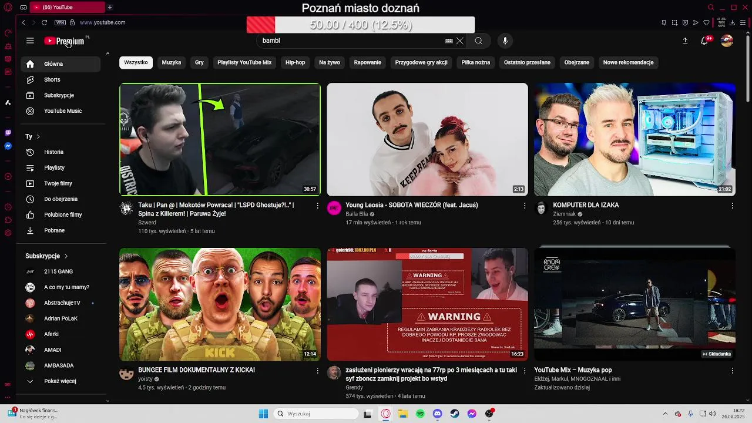Open Spotify from the Windows taskbar
Image resolution: width=752 pixels, height=423 pixels.
tap(420, 414)
